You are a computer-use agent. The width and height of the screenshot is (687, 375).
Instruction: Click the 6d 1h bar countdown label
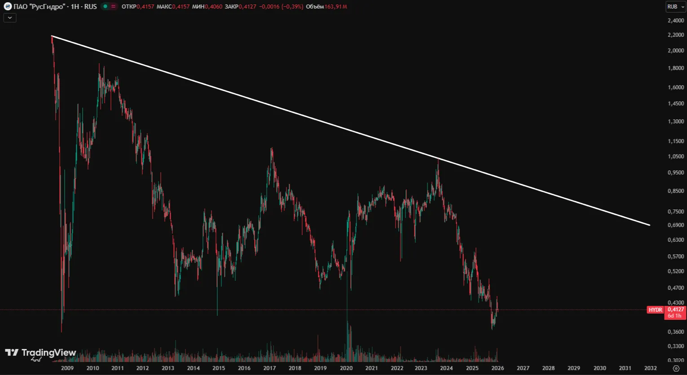pos(674,316)
